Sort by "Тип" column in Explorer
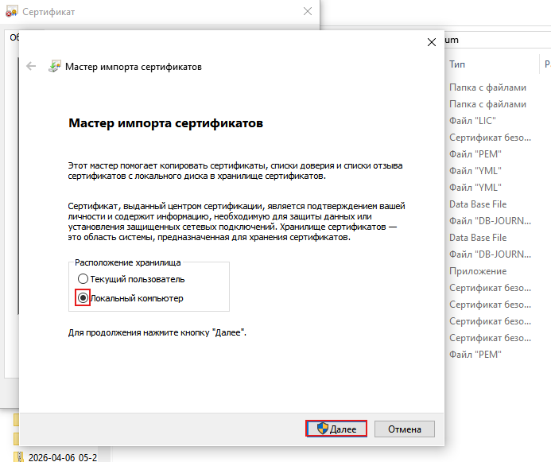The height and width of the screenshot is (462, 551). pyautogui.click(x=457, y=64)
